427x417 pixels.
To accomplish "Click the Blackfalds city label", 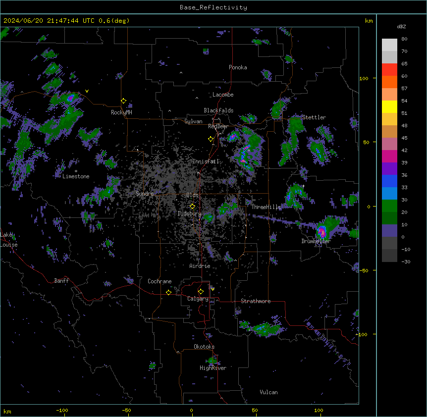I will coord(218,110).
